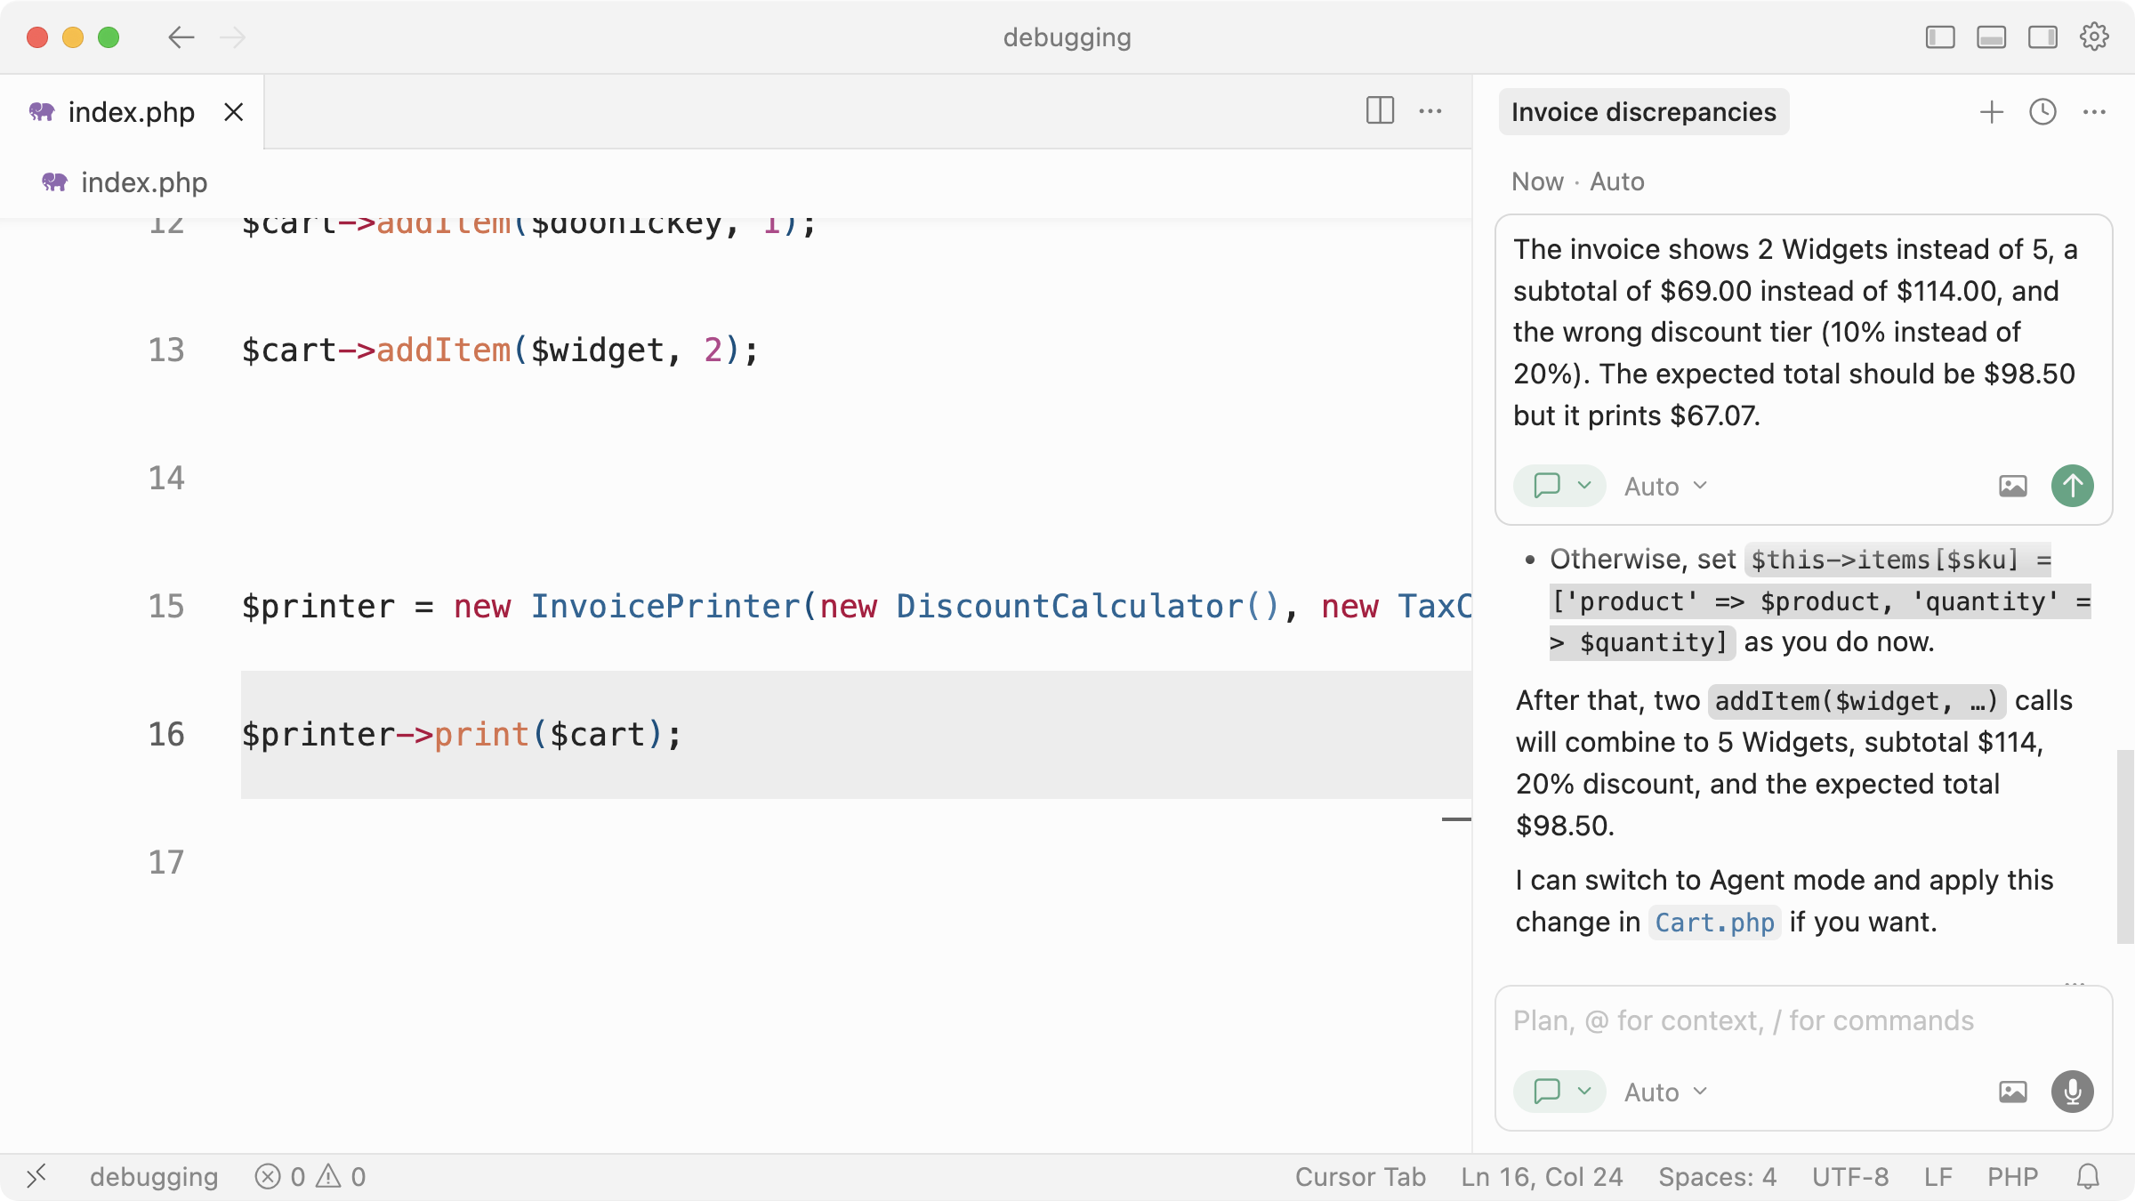
Task: Click the split editor icon
Action: coord(1380,111)
